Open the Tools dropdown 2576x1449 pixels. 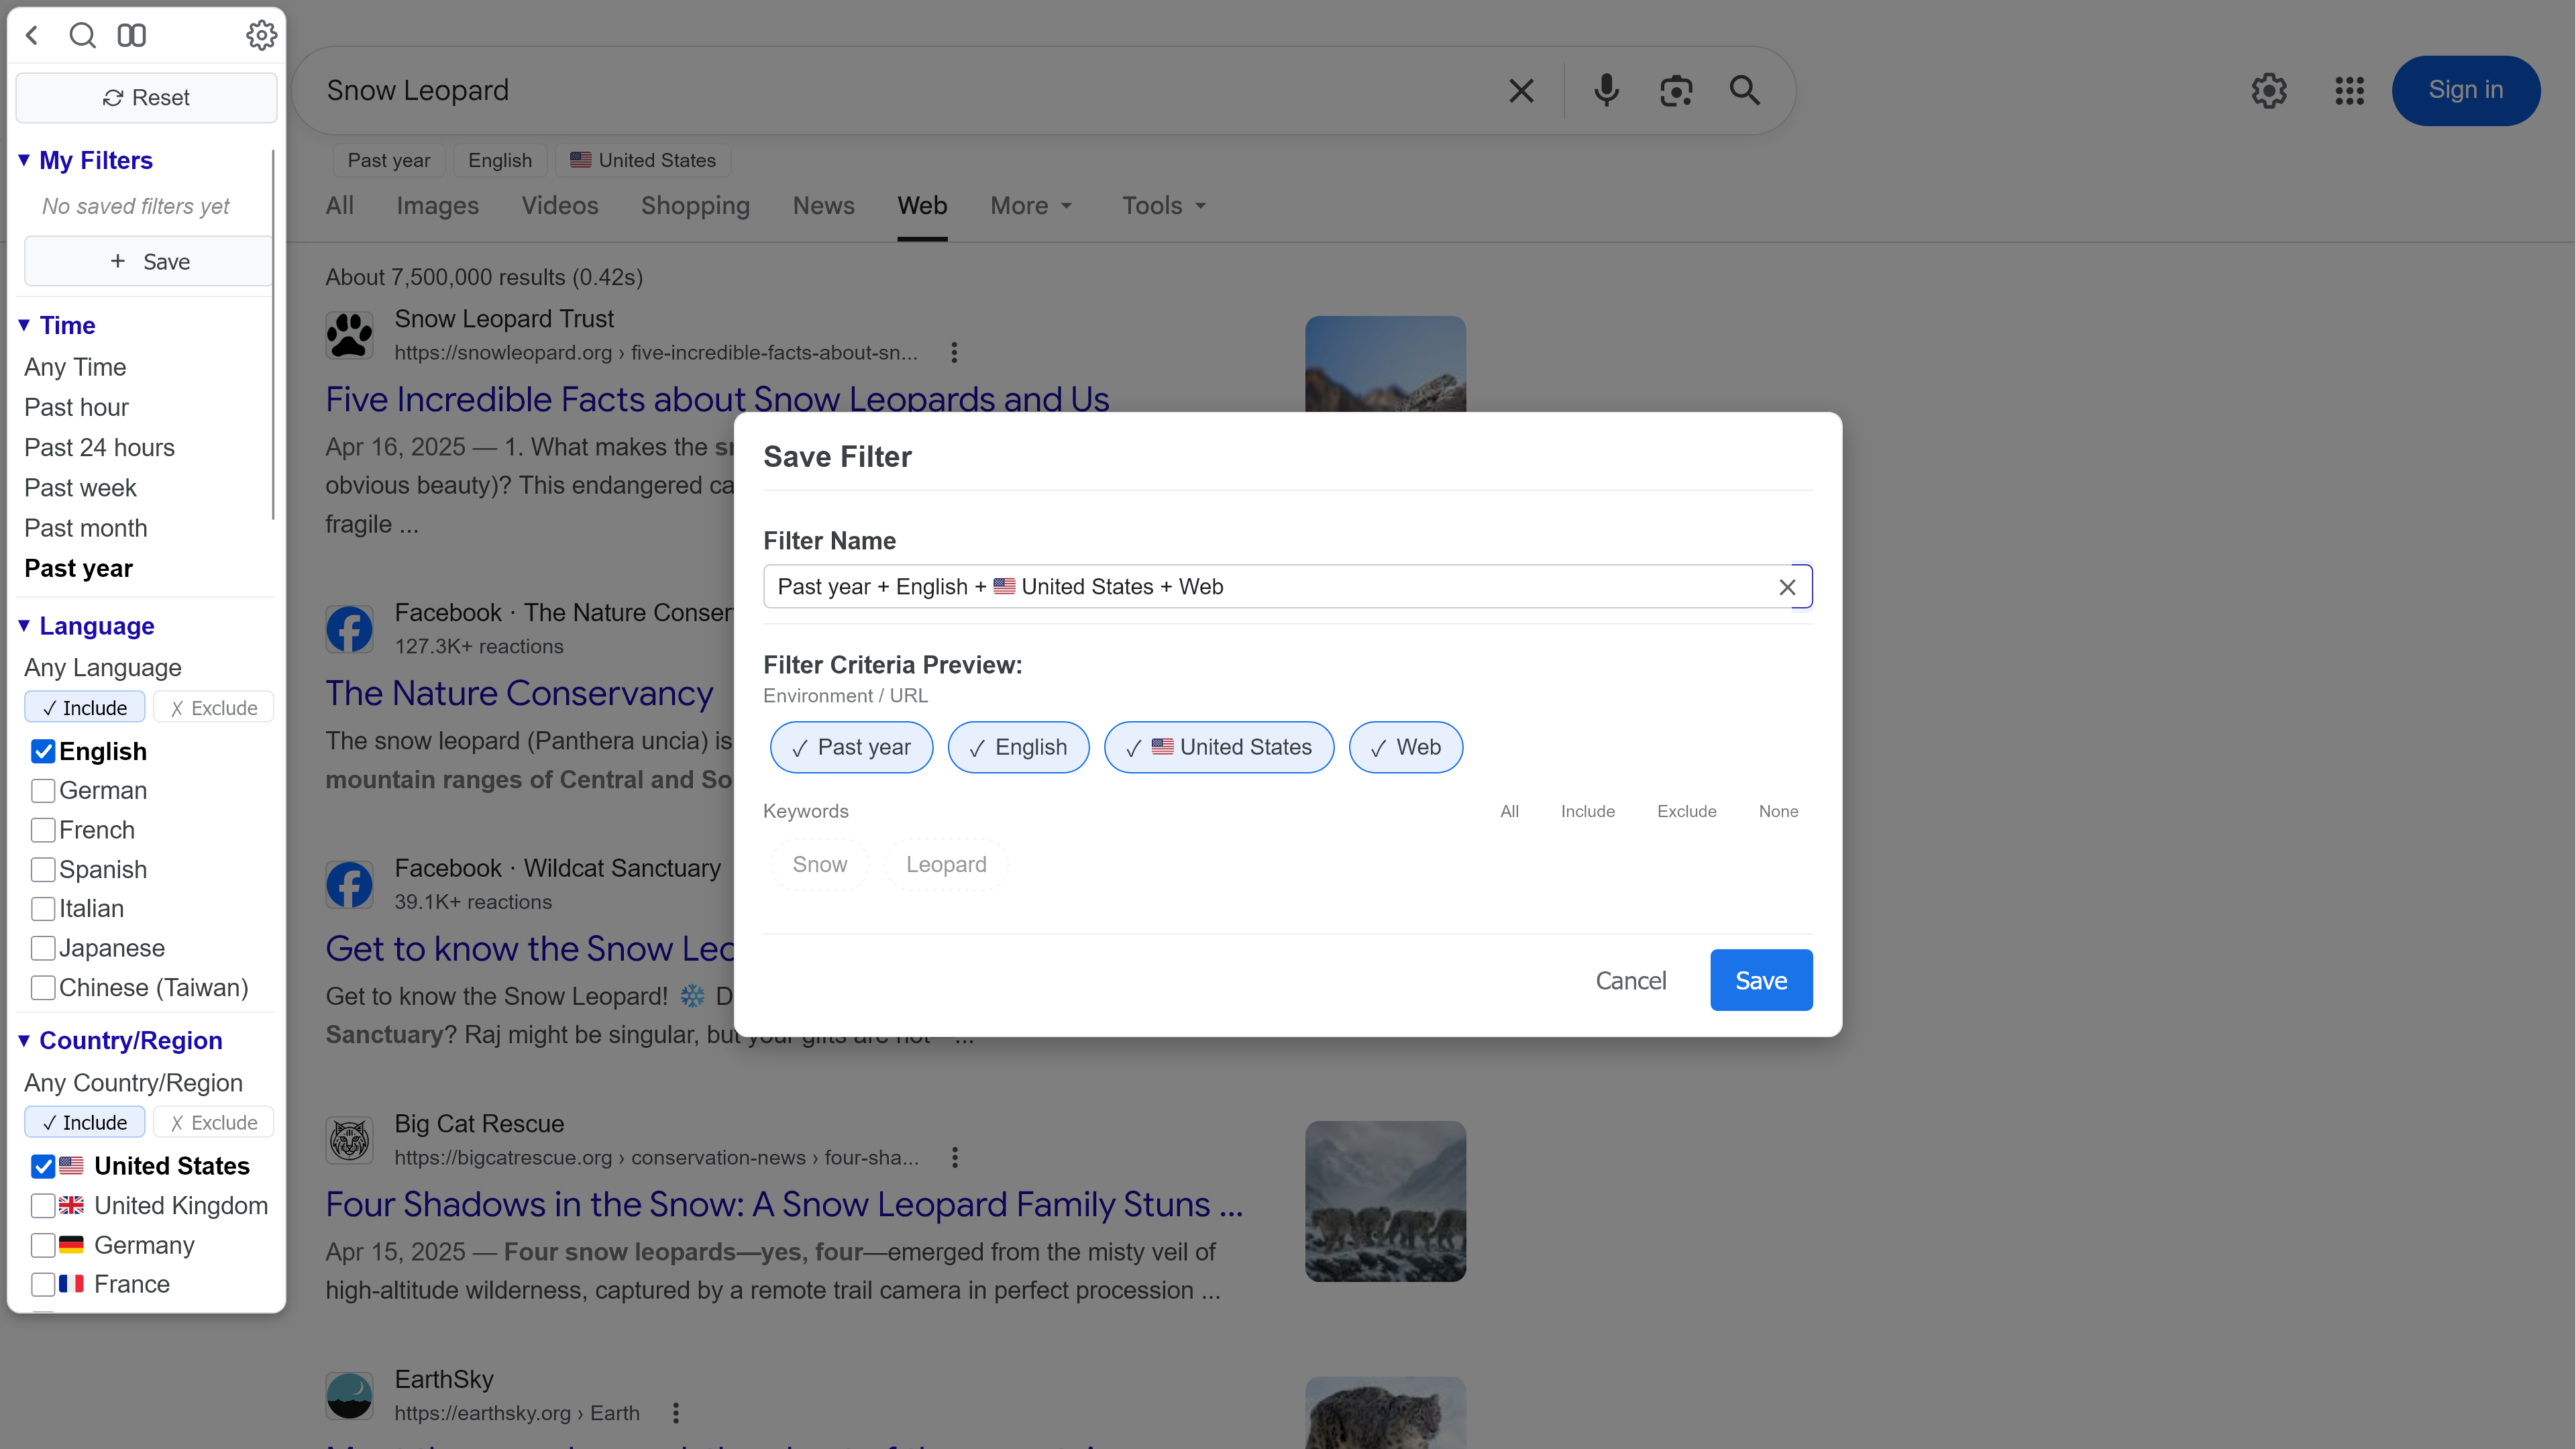(x=1162, y=205)
